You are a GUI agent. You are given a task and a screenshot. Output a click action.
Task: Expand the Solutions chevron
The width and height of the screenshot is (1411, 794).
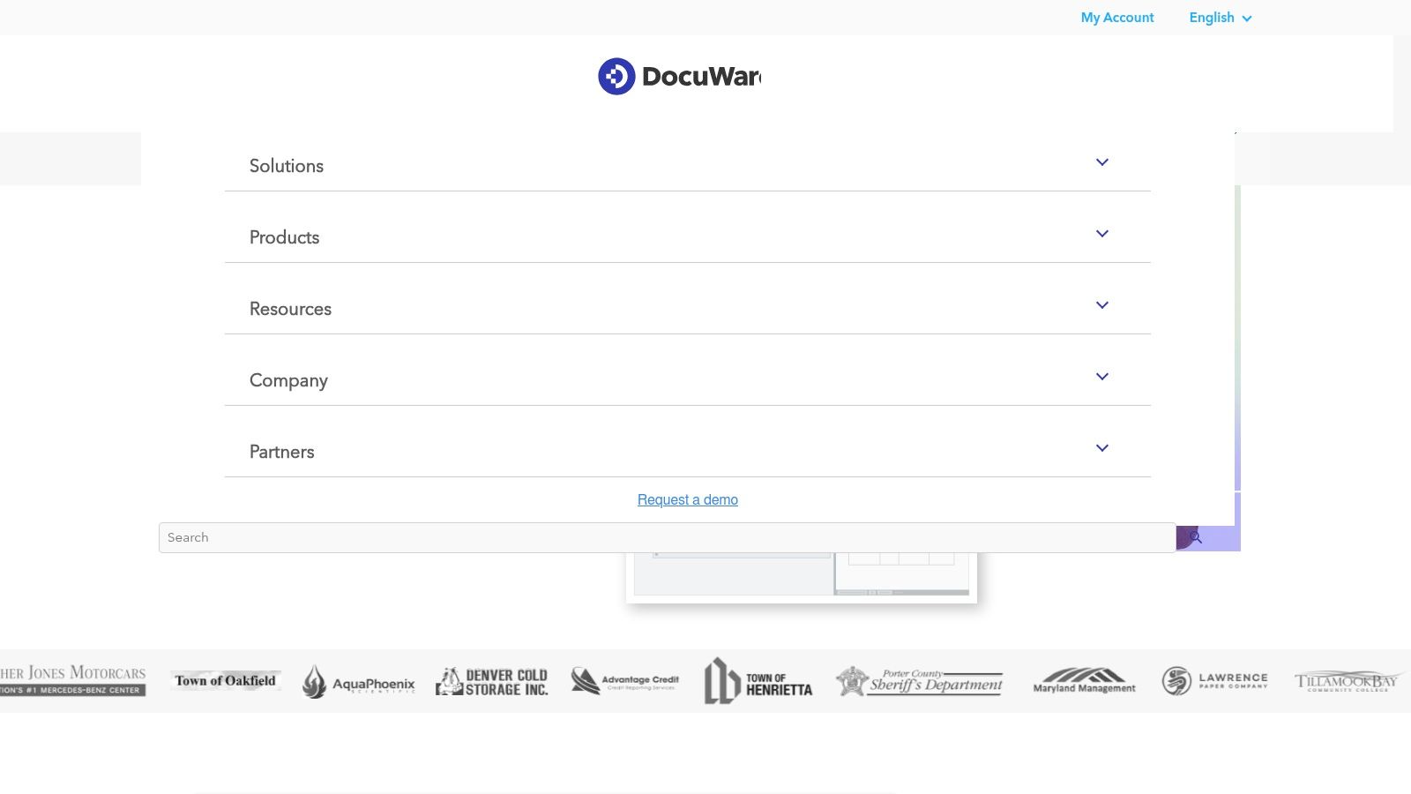(x=1101, y=162)
